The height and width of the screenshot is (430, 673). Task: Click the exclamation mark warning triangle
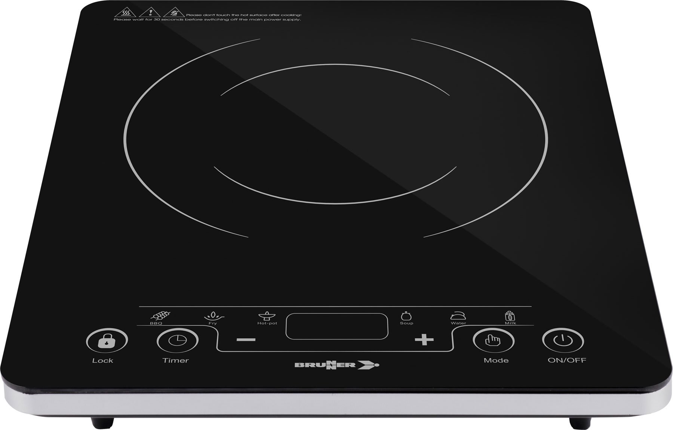[150, 13]
